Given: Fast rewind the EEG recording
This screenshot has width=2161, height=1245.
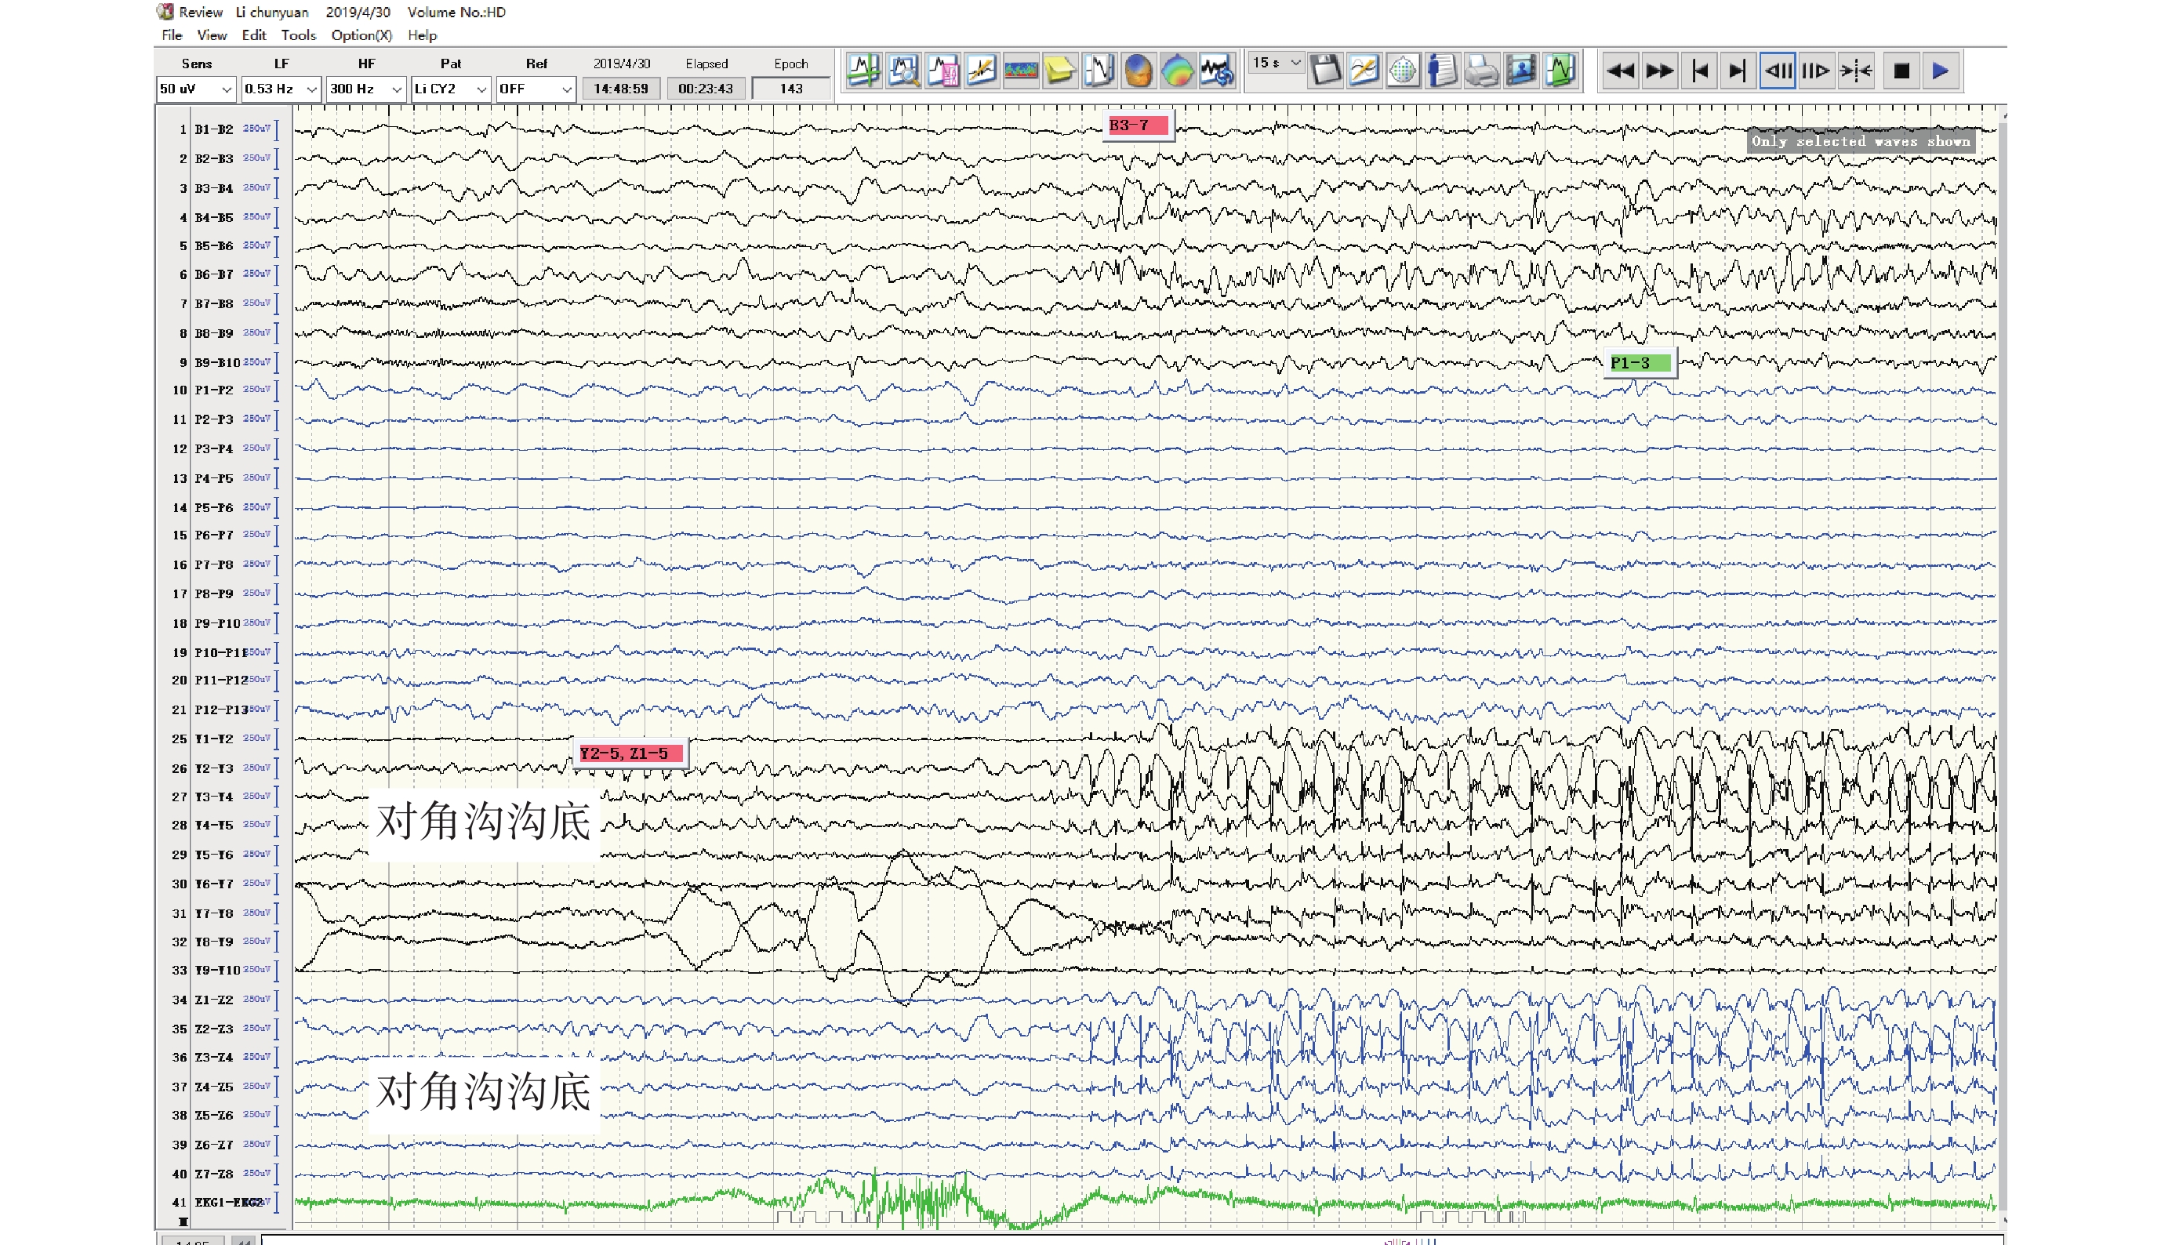Looking at the screenshot, I should click(x=1620, y=71).
